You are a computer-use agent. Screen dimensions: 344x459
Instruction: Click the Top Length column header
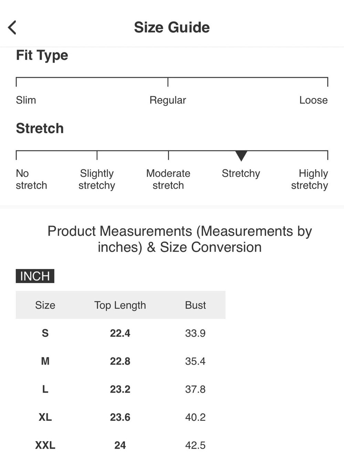pyautogui.click(x=120, y=305)
